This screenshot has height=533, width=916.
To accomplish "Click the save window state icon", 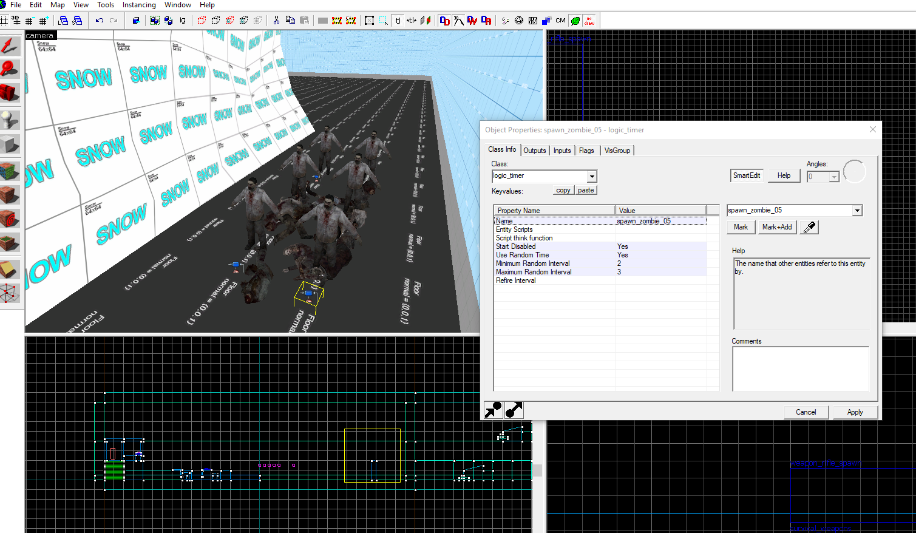I will [x=77, y=21].
